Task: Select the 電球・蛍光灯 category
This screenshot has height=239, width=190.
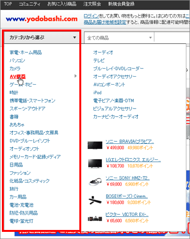Action: (21, 221)
